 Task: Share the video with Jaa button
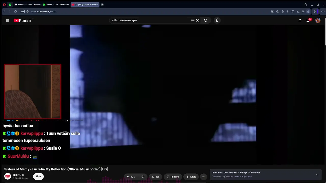(x=155, y=177)
